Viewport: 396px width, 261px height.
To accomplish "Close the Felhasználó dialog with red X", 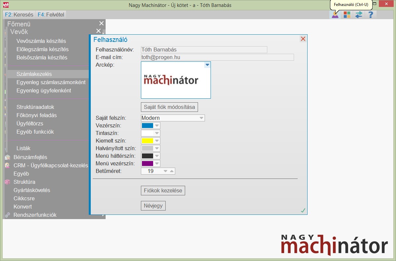I will click(303, 39).
